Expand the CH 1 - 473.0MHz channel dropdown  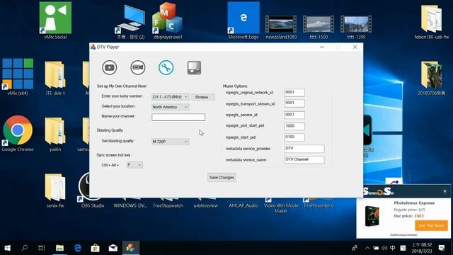coord(170,97)
